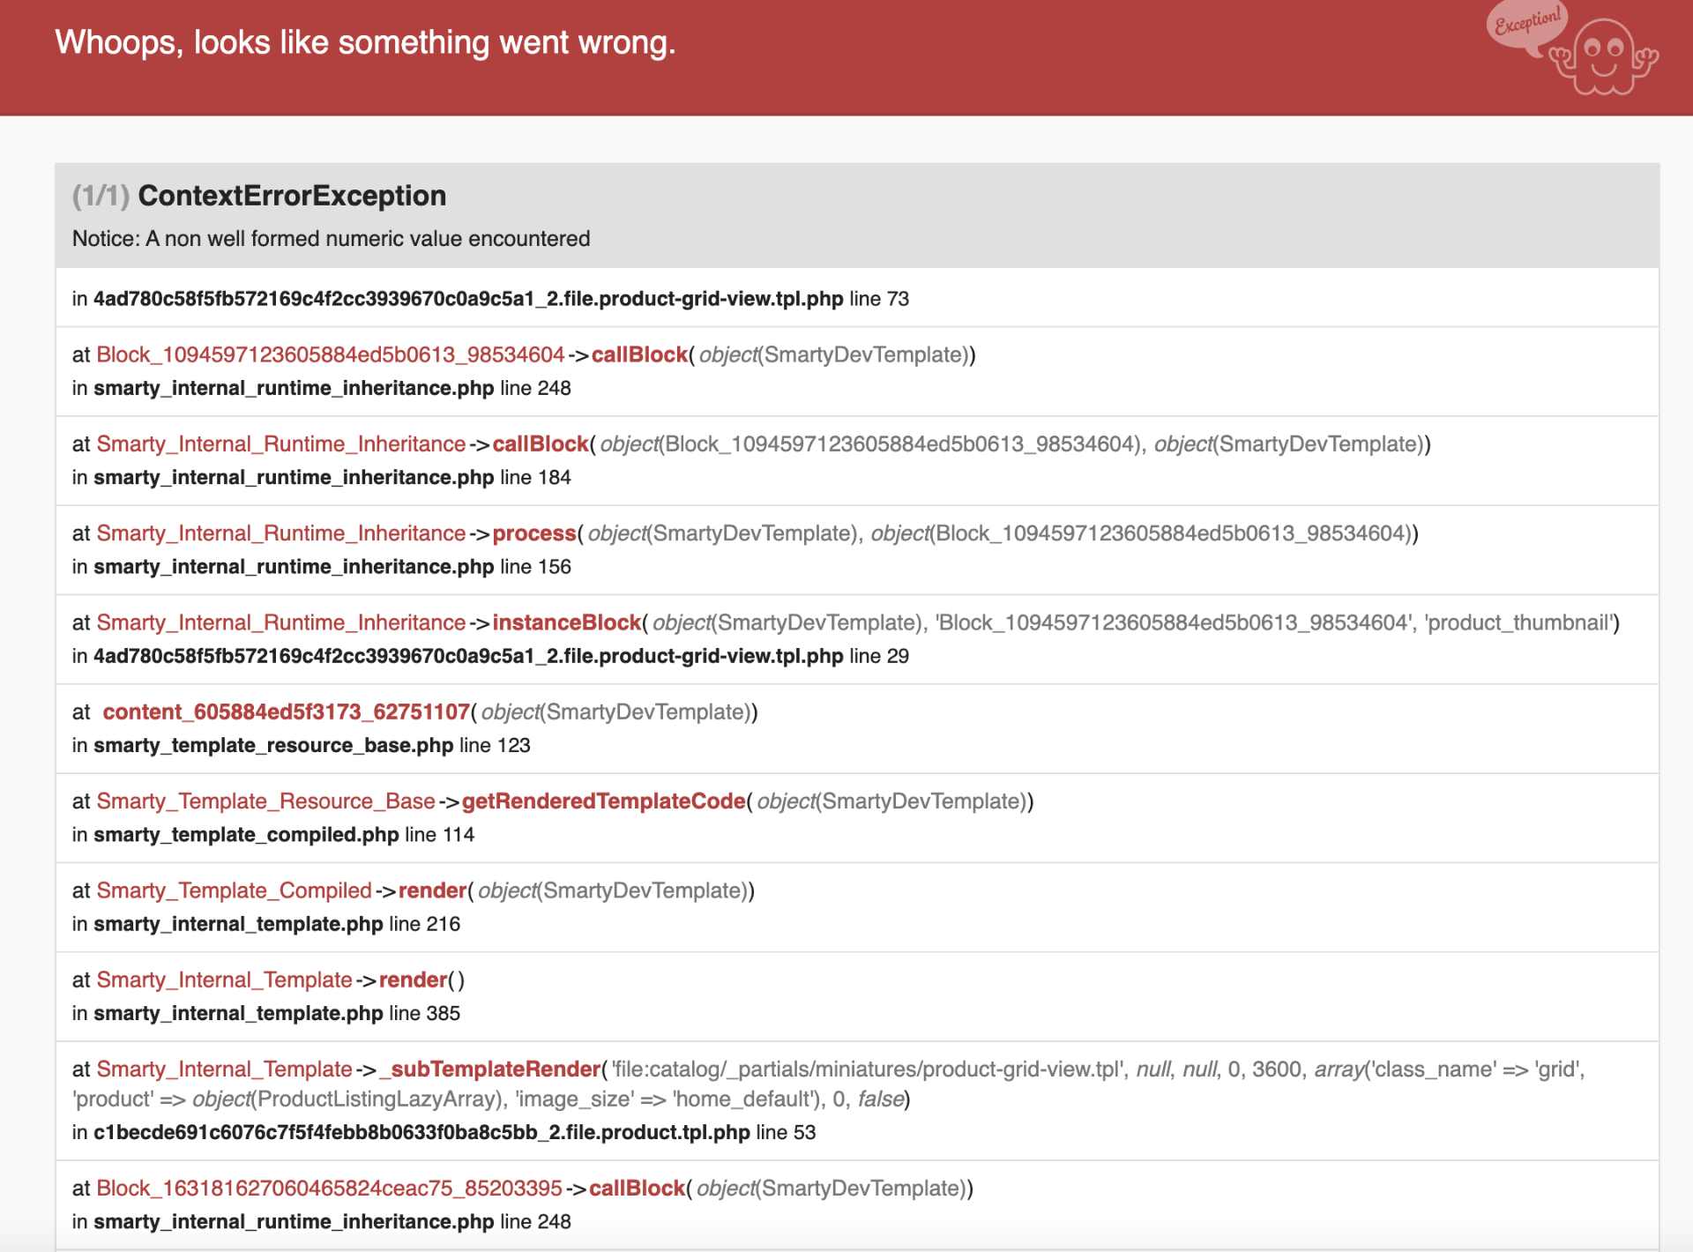Click the process method in the stack trace
The image size is (1693, 1252).
click(533, 533)
